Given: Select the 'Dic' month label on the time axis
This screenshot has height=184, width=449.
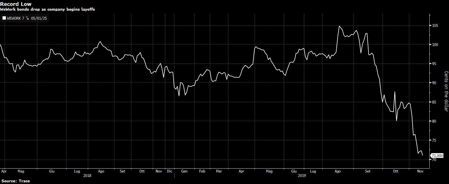Looking at the screenshot, I should click(x=169, y=171).
